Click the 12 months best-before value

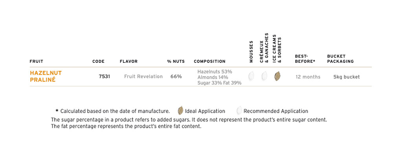point(308,77)
